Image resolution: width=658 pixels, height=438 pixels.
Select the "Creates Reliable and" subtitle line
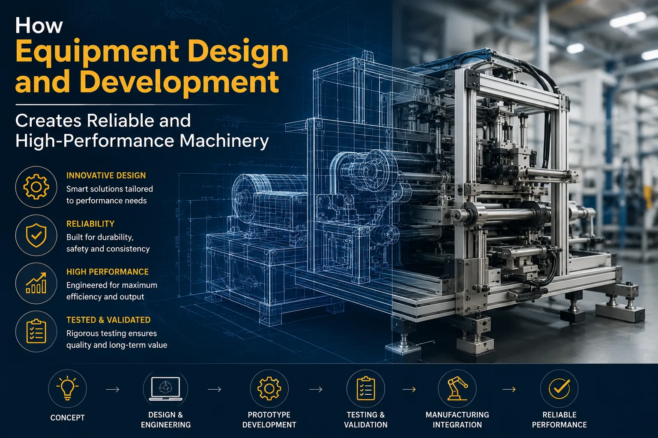point(103,121)
